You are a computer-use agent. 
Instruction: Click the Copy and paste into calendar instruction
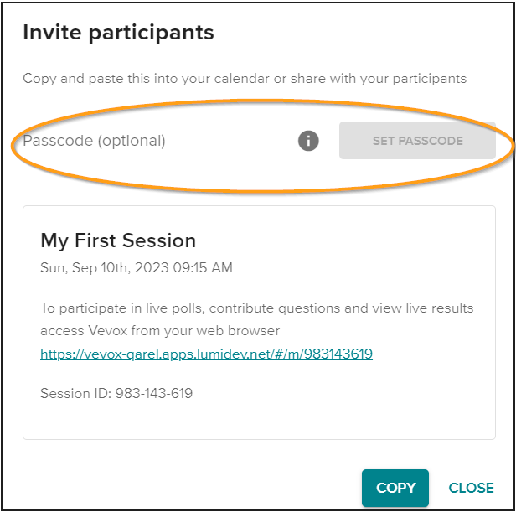coord(245,79)
